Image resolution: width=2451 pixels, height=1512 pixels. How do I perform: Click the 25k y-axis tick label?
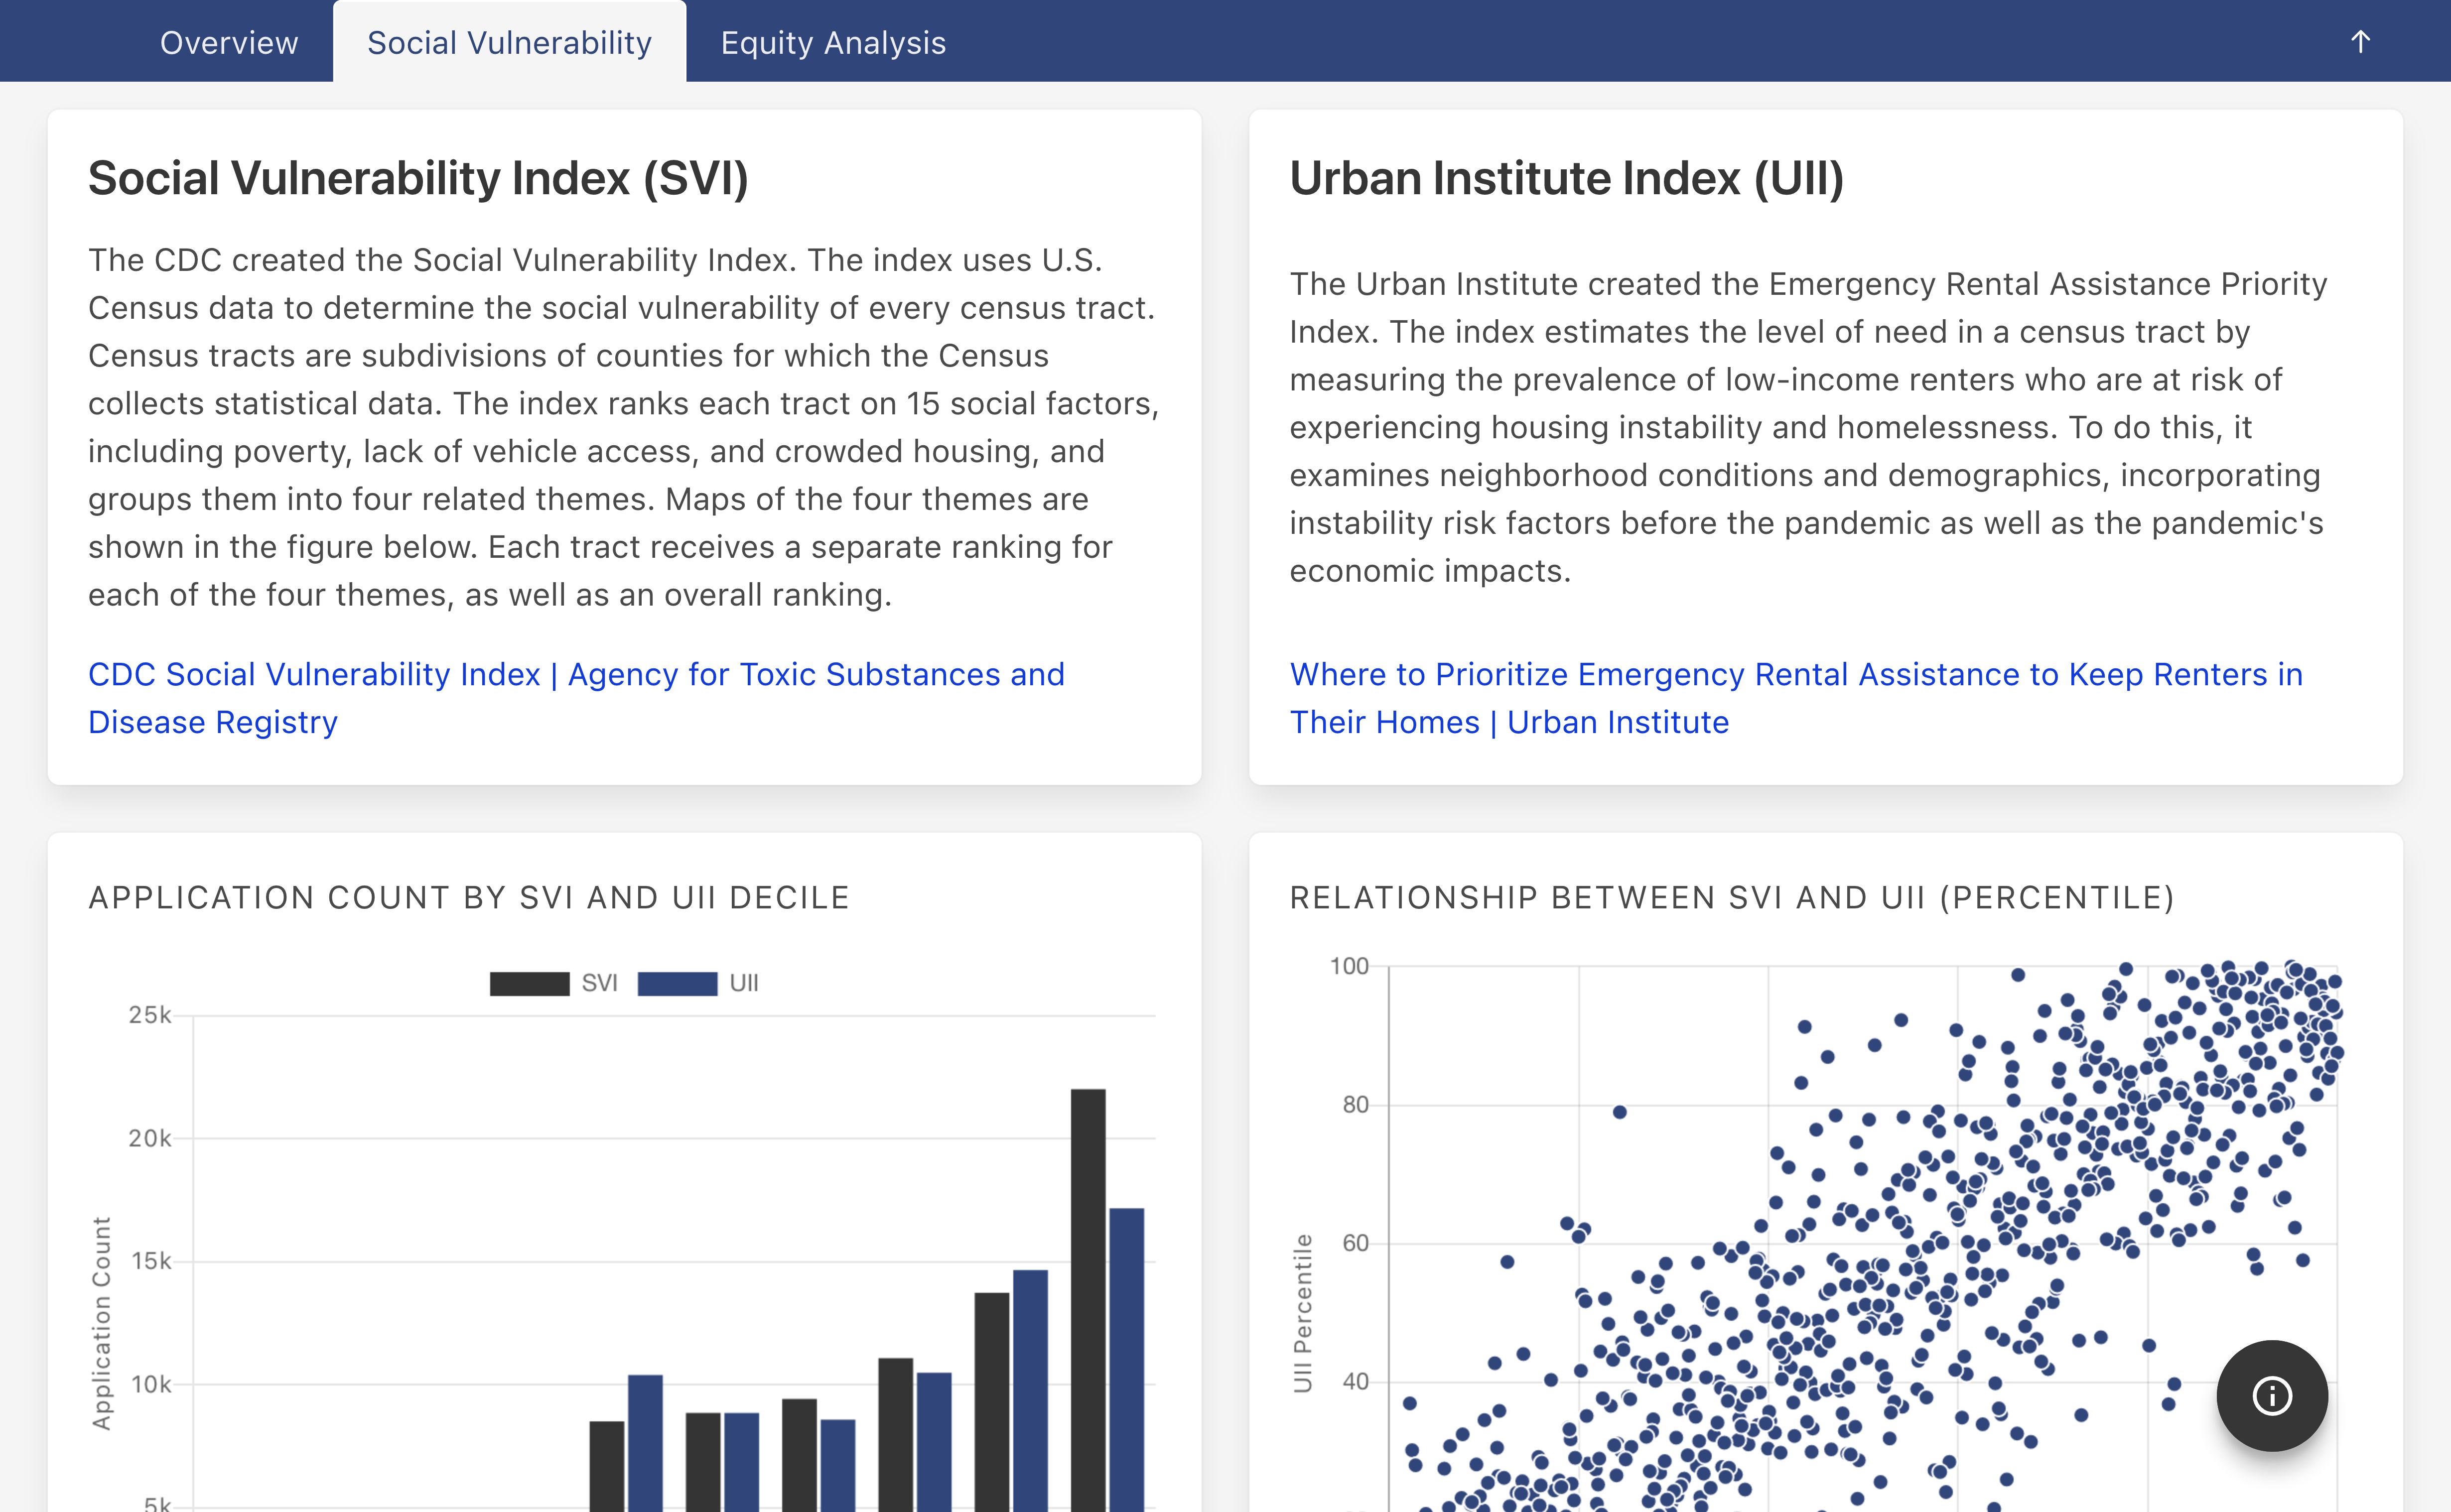(150, 1015)
